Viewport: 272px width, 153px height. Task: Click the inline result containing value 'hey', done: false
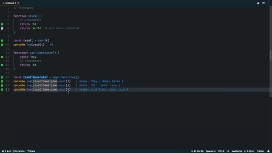[x=99, y=81]
